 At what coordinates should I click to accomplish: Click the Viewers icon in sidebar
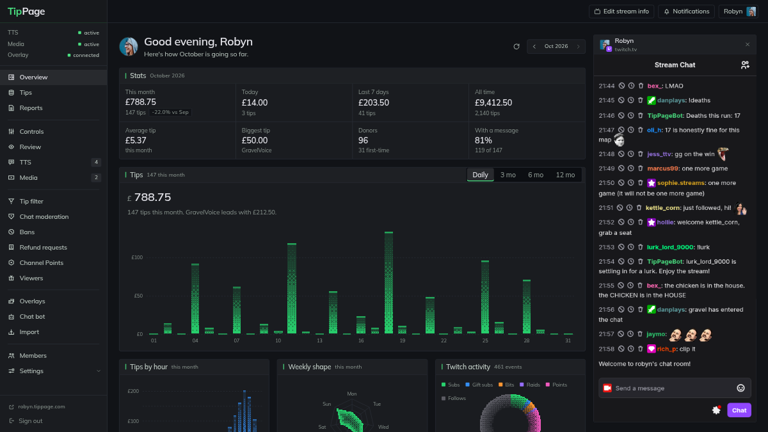(x=12, y=278)
